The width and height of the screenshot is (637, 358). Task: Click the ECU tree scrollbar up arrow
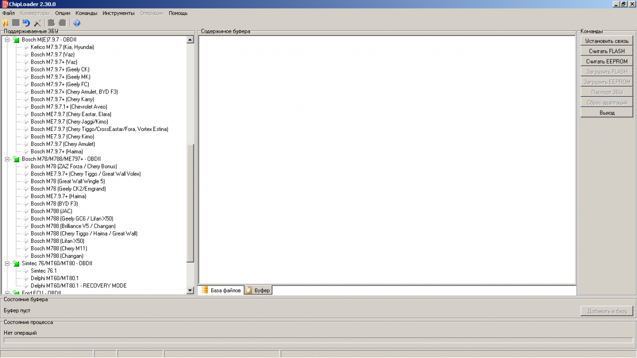click(x=191, y=40)
